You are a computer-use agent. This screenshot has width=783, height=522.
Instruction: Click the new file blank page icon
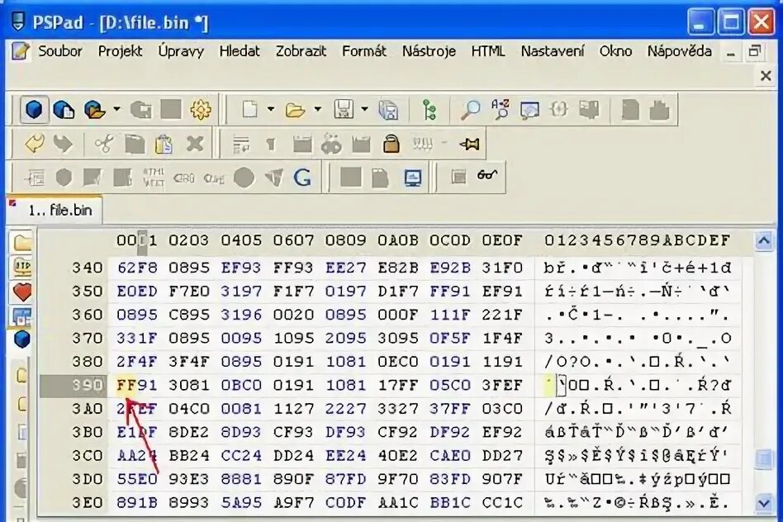click(x=249, y=109)
